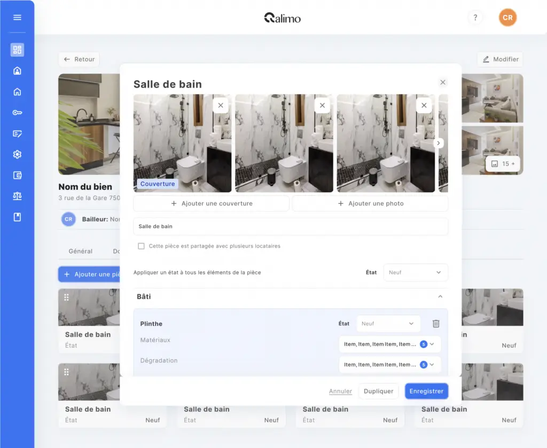Click the 15 + photos badge

[503, 164]
